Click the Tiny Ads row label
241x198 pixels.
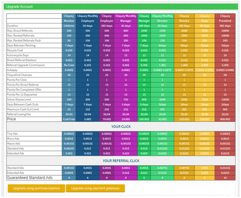click(12, 134)
